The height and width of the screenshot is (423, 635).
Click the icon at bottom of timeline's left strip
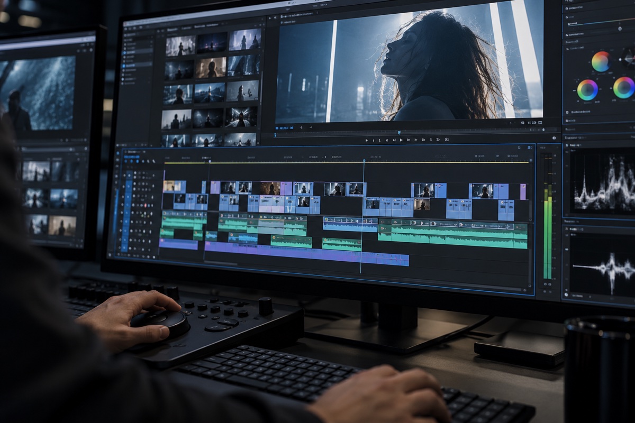pos(110,255)
